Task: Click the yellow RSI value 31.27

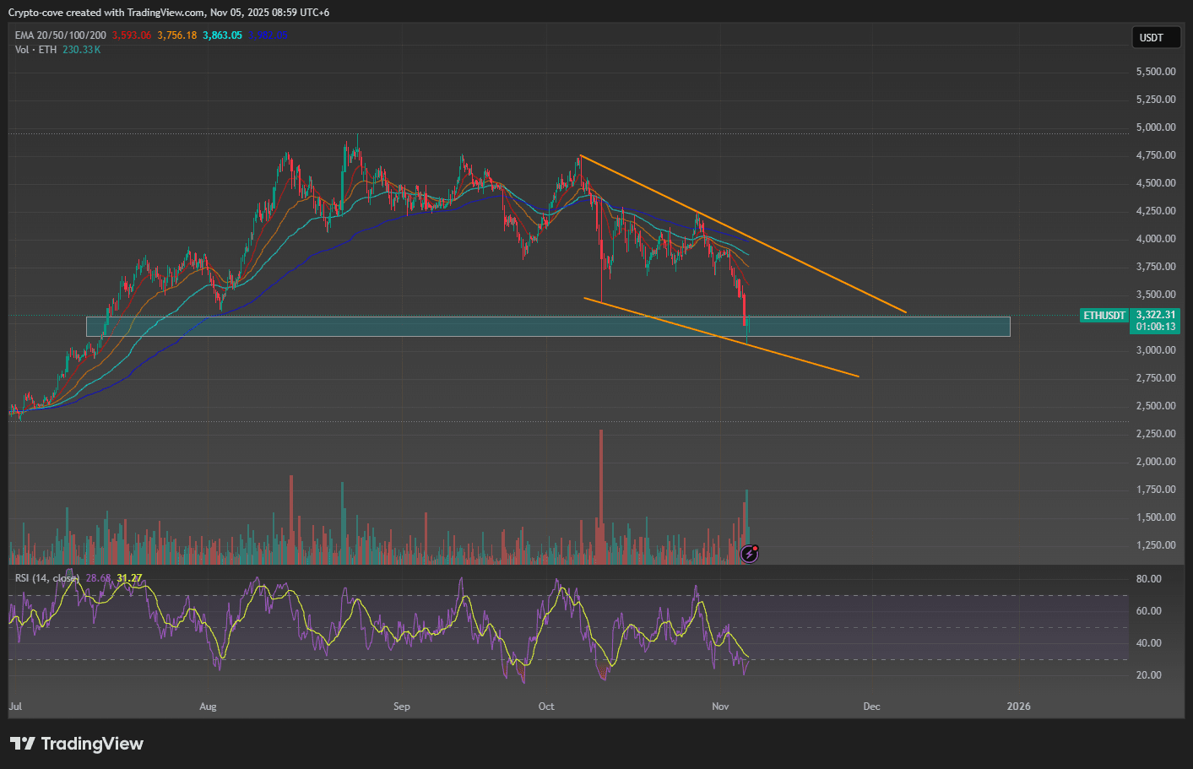Action: pos(129,578)
